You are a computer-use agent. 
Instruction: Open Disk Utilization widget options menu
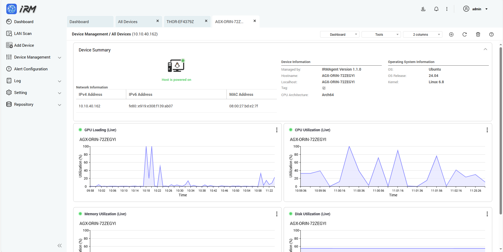pyautogui.click(x=487, y=214)
